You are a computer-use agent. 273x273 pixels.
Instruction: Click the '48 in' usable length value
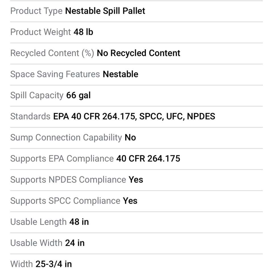[x=79, y=222]
